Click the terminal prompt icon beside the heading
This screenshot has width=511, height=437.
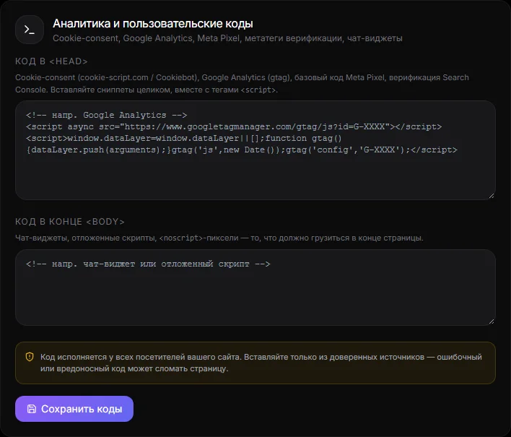click(x=30, y=30)
